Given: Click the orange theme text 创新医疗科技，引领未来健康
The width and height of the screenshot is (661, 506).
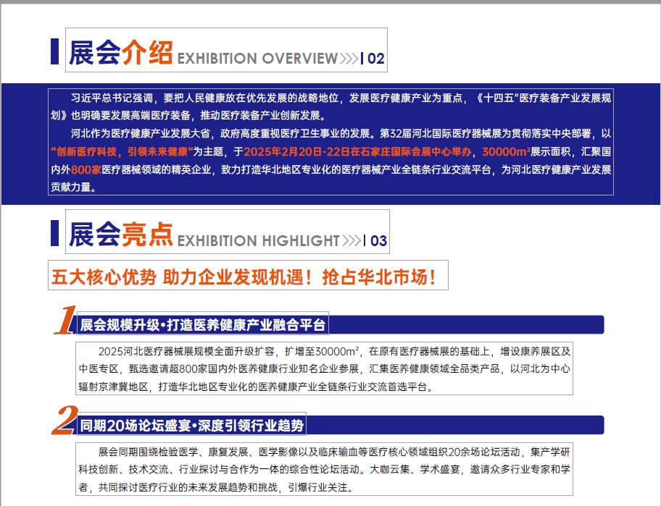Looking at the screenshot, I should (x=121, y=152).
